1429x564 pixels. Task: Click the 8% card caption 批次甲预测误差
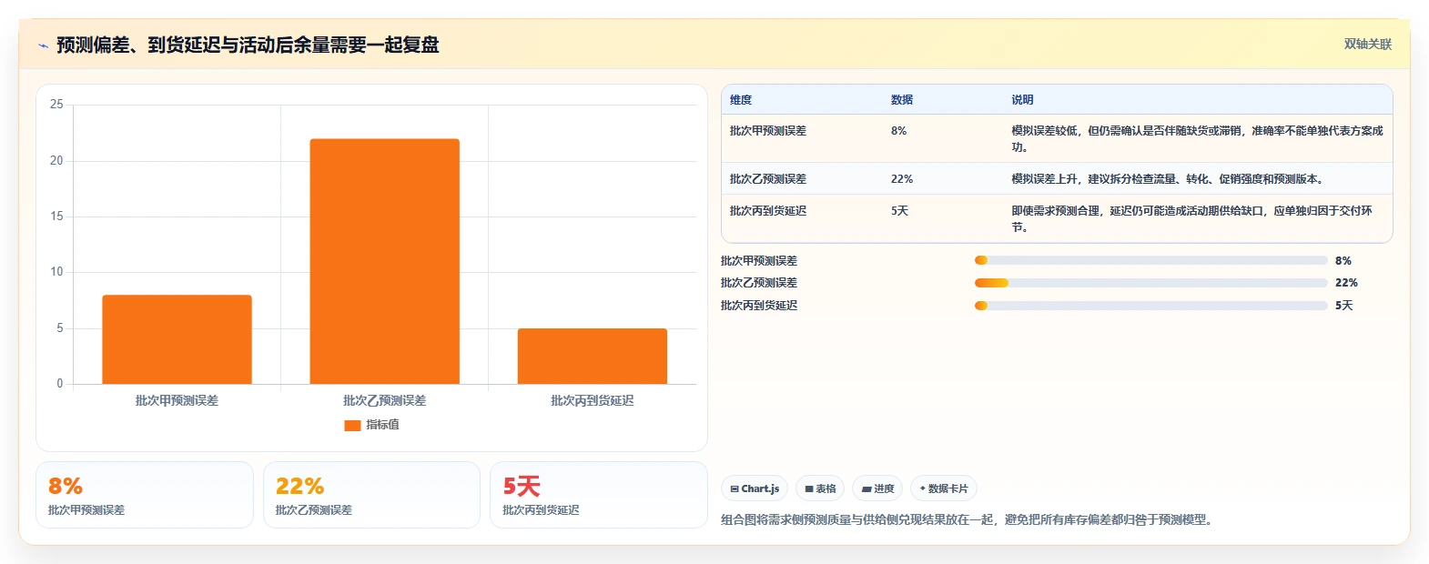[x=86, y=510]
